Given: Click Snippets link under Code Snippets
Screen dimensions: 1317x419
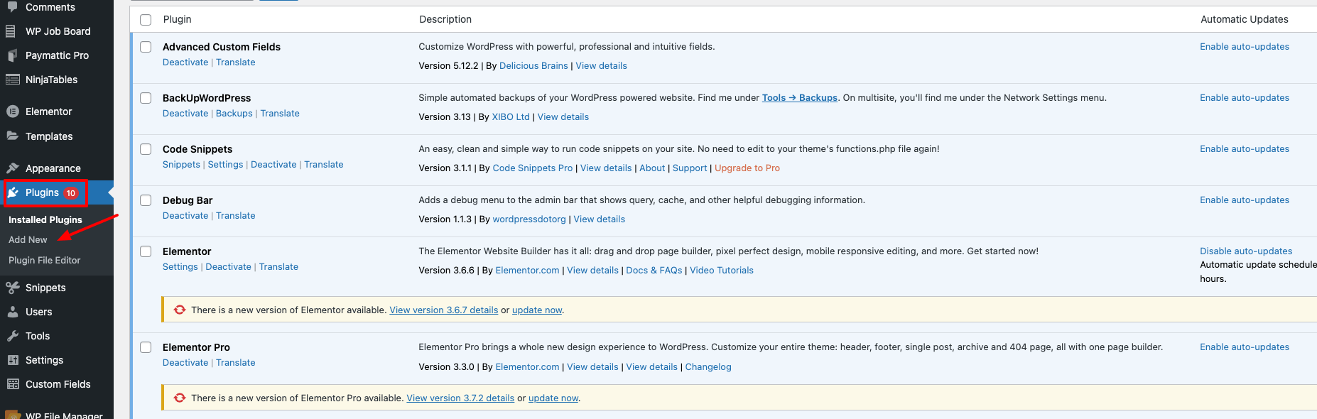Looking at the screenshot, I should pyautogui.click(x=181, y=165).
